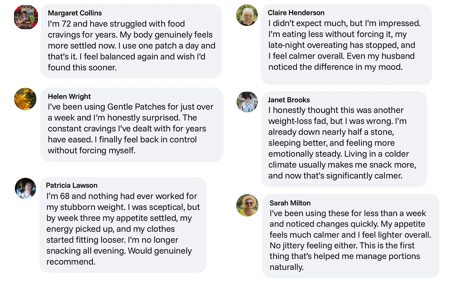
Task: Click Janet Brooks's profile picture
Action: (247, 102)
